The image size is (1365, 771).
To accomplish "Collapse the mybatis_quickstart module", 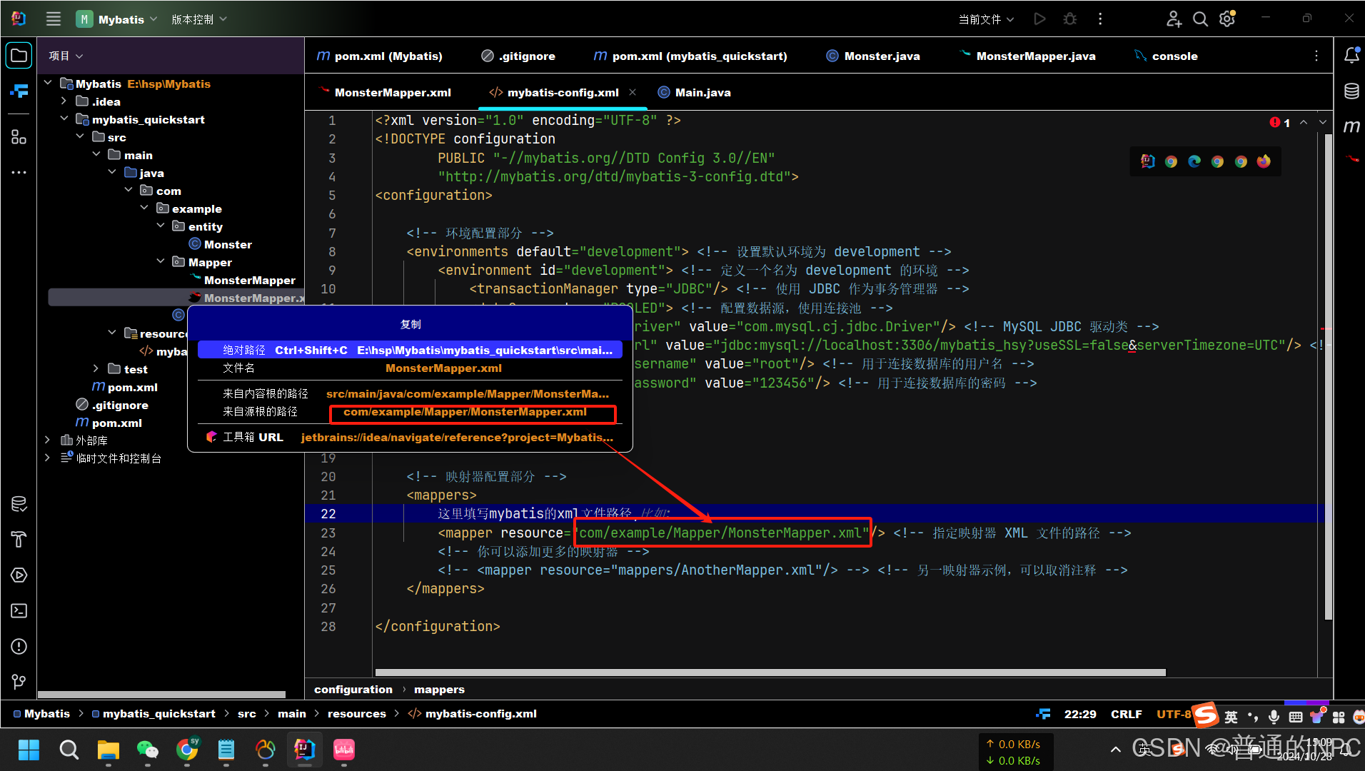I will click(x=64, y=119).
